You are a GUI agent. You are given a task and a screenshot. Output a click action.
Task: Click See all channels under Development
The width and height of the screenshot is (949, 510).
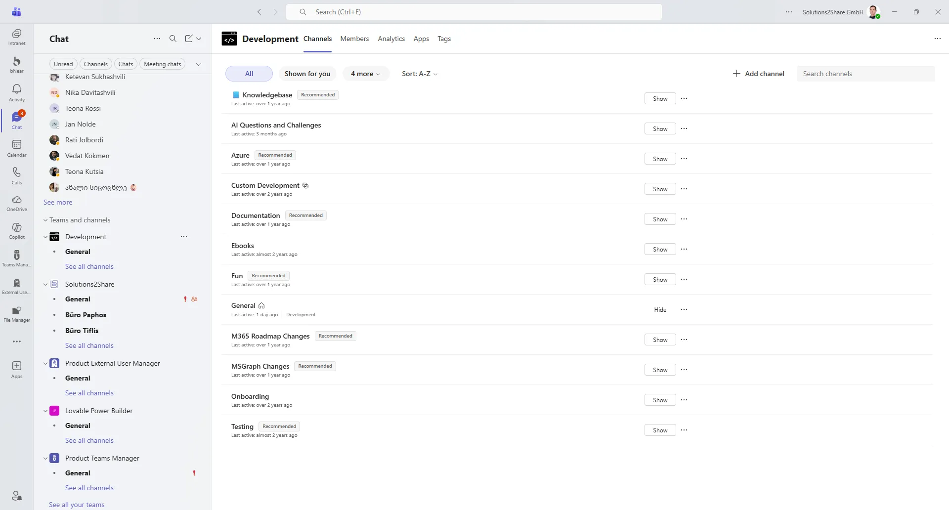coord(89,266)
